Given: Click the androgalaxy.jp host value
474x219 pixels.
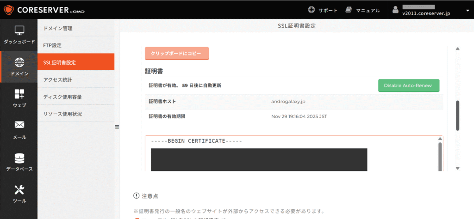Looking at the screenshot, I should [288, 101].
